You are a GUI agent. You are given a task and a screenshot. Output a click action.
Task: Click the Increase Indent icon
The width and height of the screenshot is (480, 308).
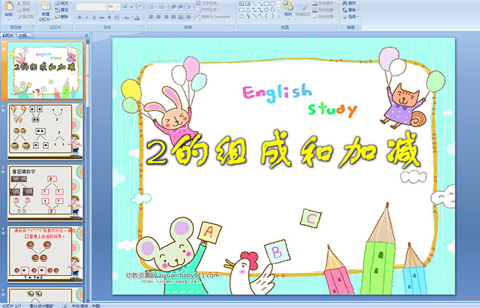click(x=180, y=6)
